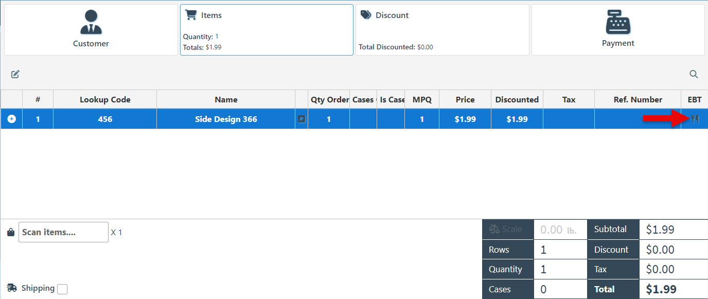Viewport: 708px width, 299px height.
Task: Click the X 1 quantity multiplier link
Action: click(117, 233)
